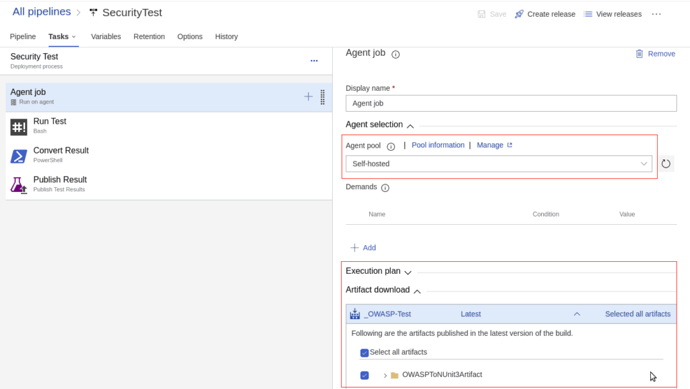690x389 pixels.
Task: View the History tab
Action: click(x=226, y=36)
